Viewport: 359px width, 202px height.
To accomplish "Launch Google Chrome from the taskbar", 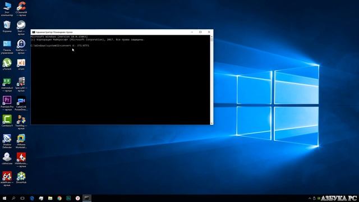I will (59, 198).
